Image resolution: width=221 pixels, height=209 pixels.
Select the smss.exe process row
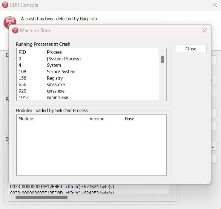click(88, 85)
